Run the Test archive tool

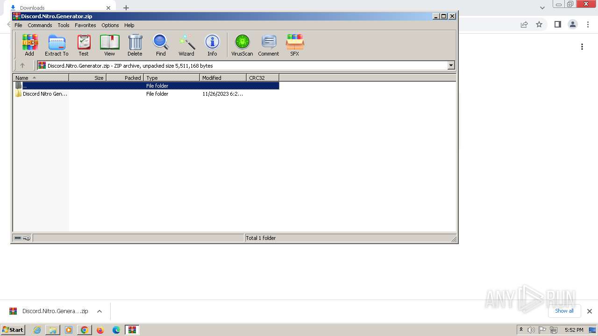click(x=84, y=45)
